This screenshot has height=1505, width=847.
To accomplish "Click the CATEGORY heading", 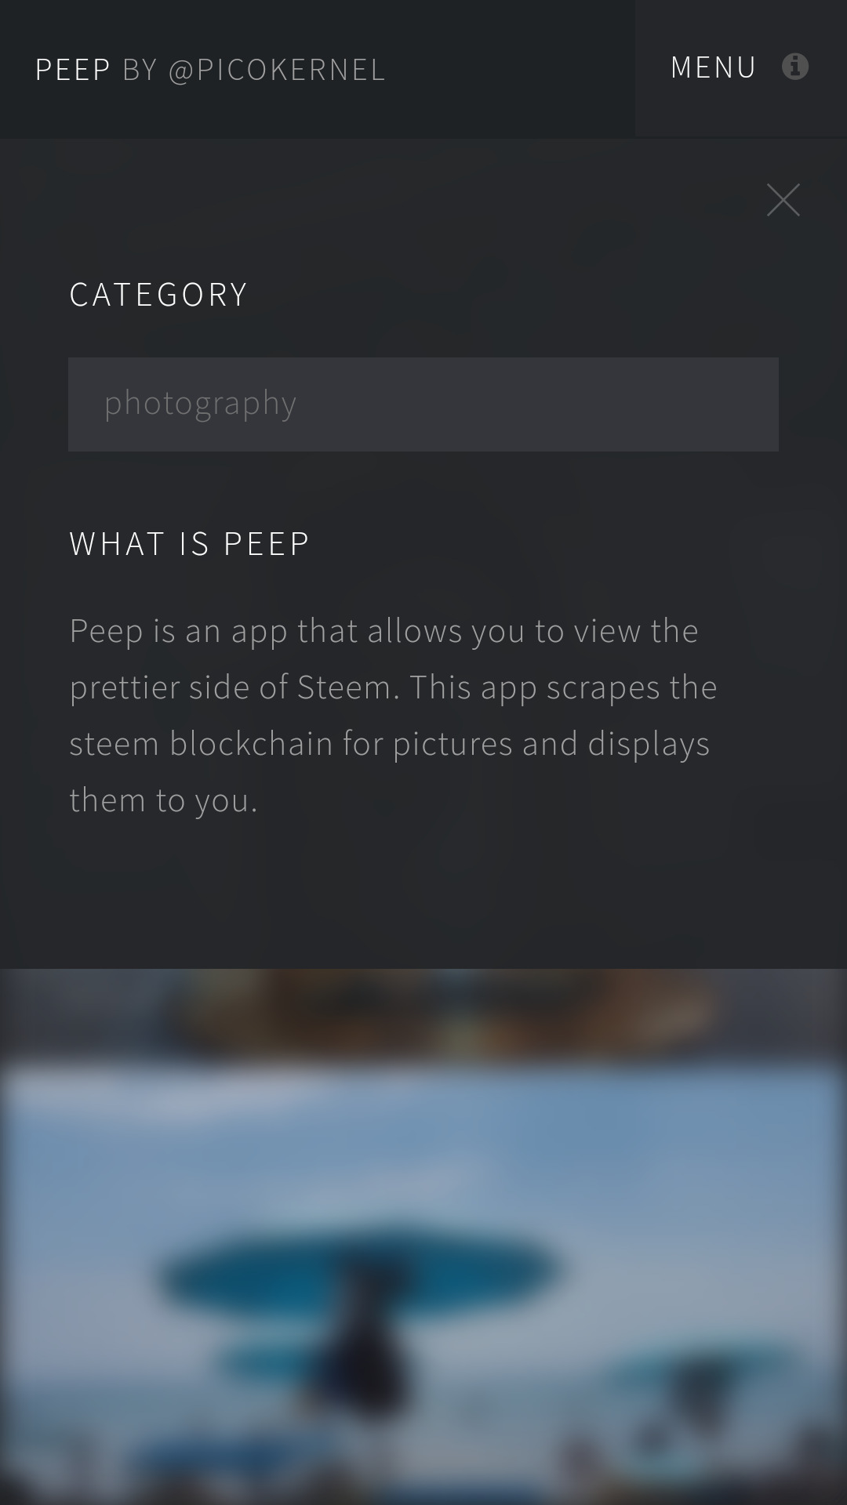I will pyautogui.click(x=158, y=295).
